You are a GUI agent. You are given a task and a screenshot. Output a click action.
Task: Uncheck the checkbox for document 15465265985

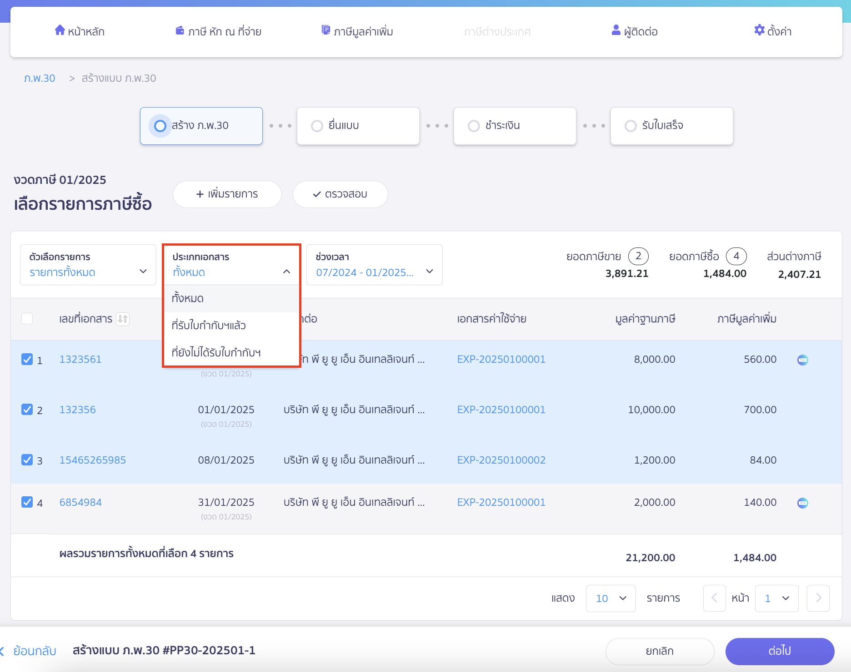(27, 460)
